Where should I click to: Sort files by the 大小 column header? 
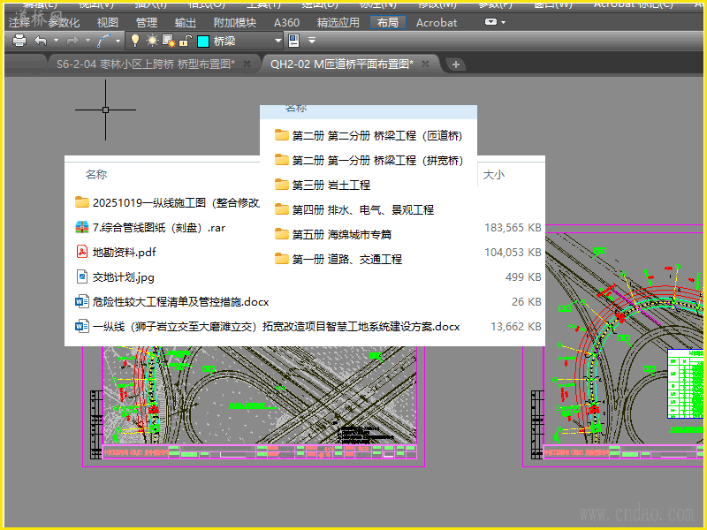[493, 175]
